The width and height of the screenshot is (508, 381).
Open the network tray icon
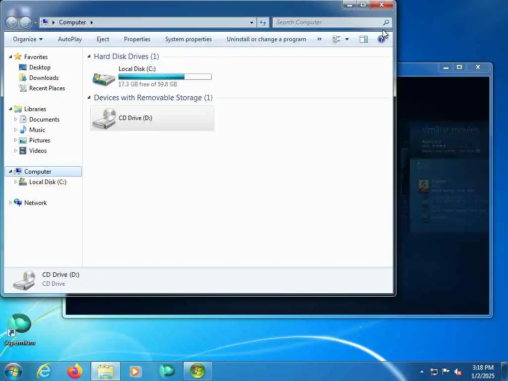(x=434, y=372)
